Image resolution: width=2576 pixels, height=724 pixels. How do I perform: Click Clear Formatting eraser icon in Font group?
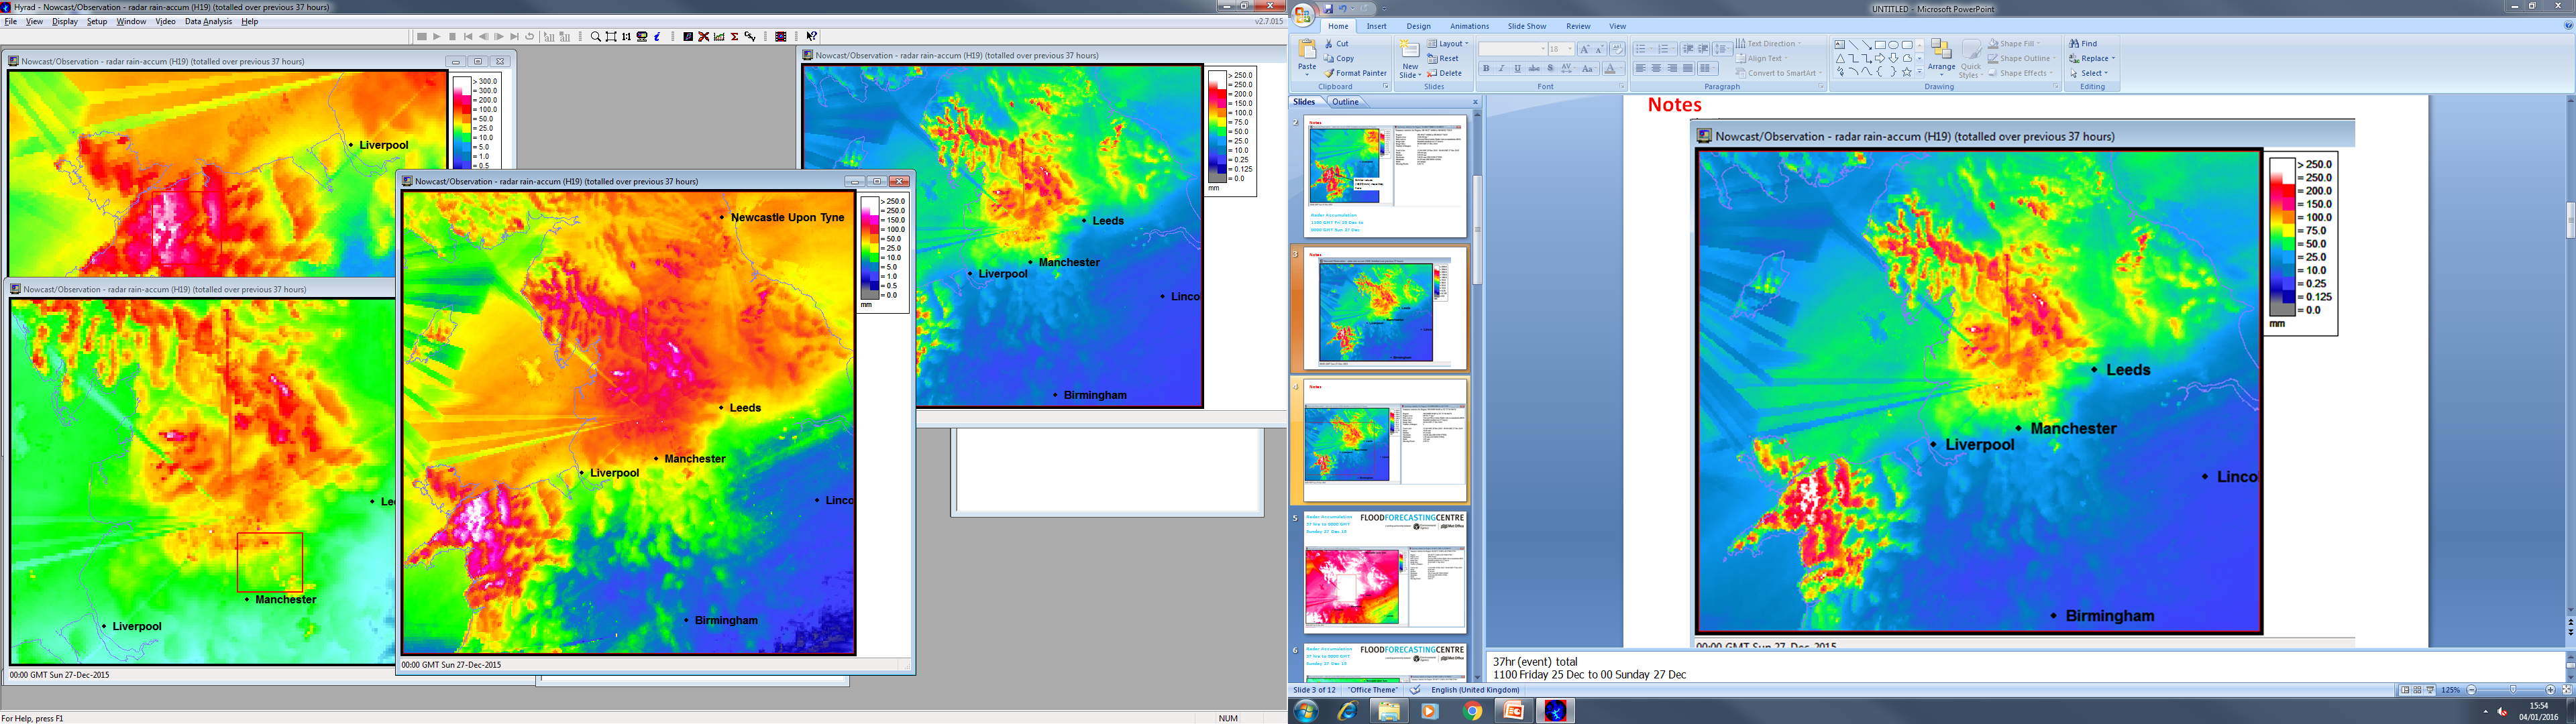coord(1617,49)
